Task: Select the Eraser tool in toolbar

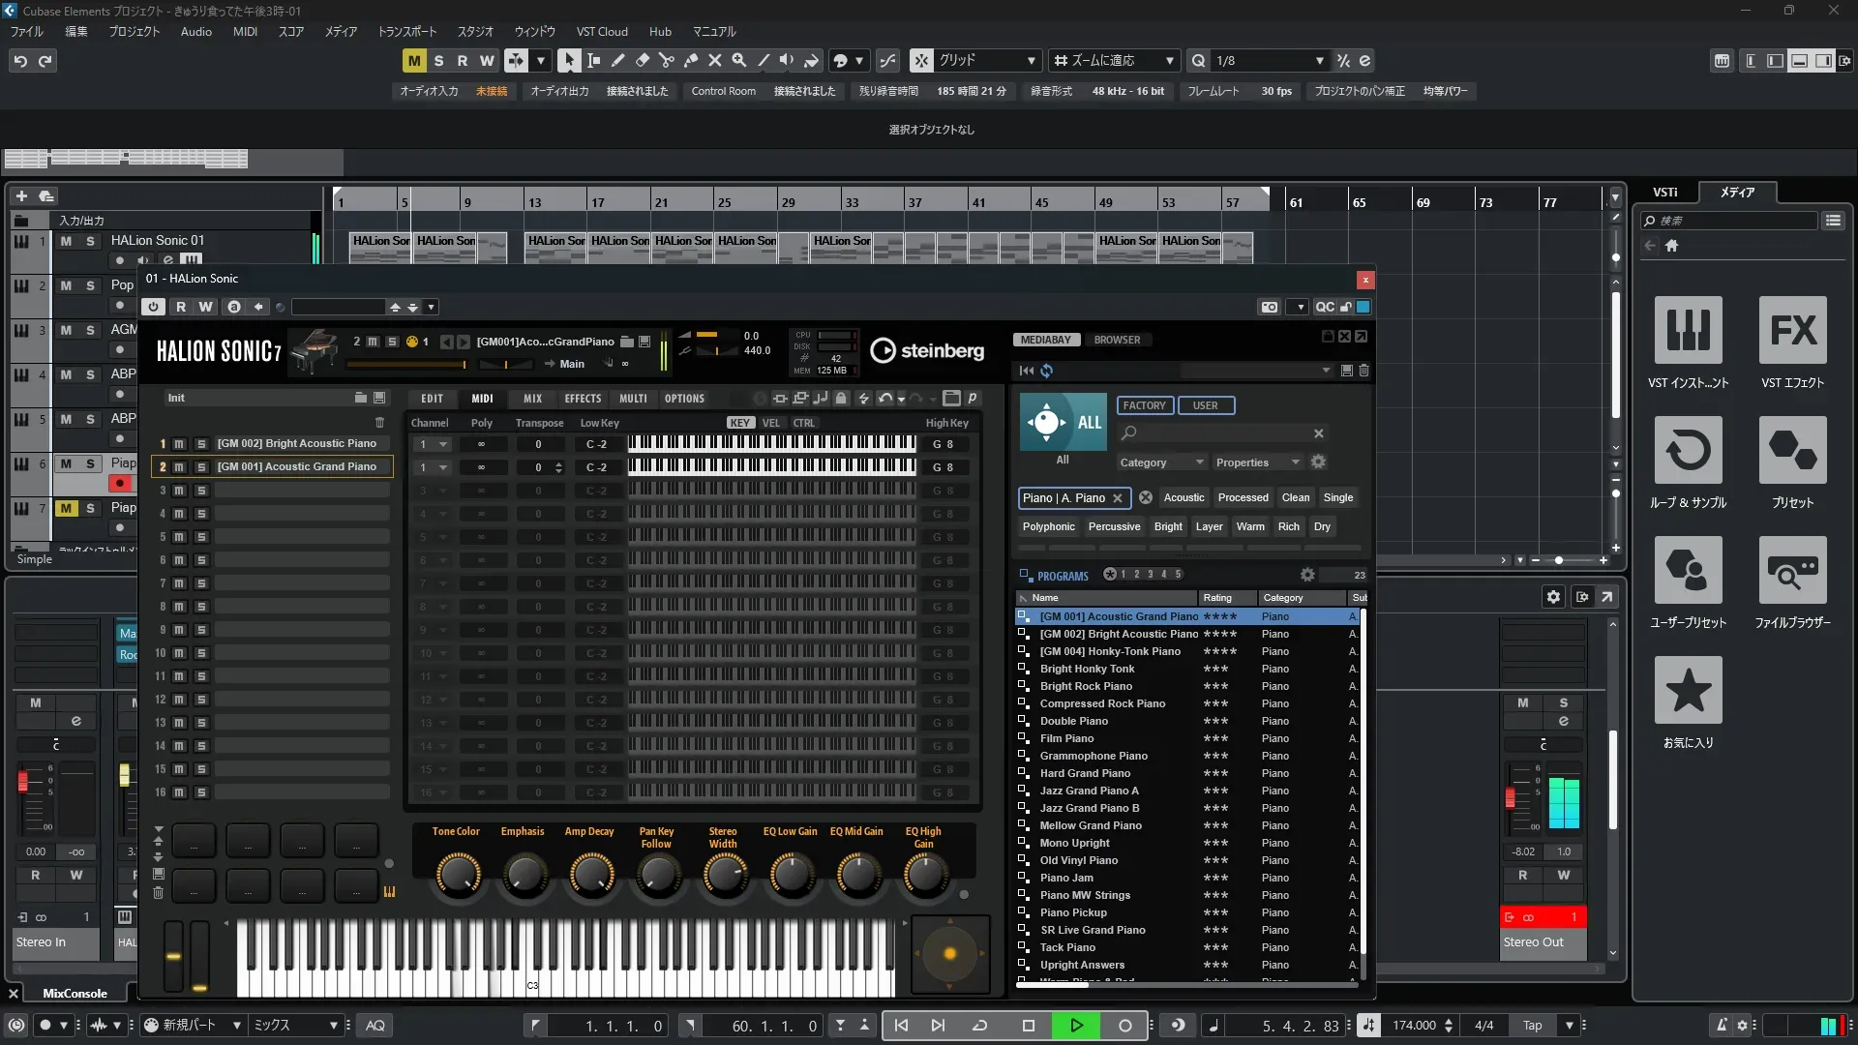Action: (x=642, y=60)
